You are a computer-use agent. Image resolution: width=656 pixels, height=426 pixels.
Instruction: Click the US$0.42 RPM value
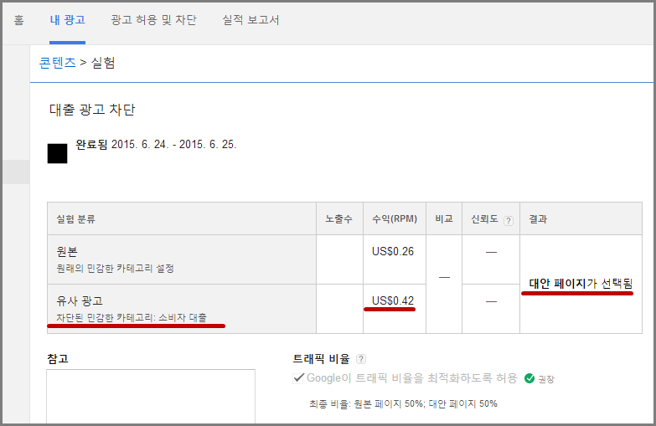(393, 300)
